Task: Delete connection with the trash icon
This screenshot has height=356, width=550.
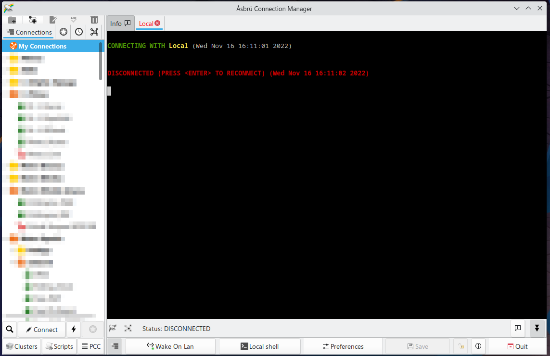Action: pos(94,20)
